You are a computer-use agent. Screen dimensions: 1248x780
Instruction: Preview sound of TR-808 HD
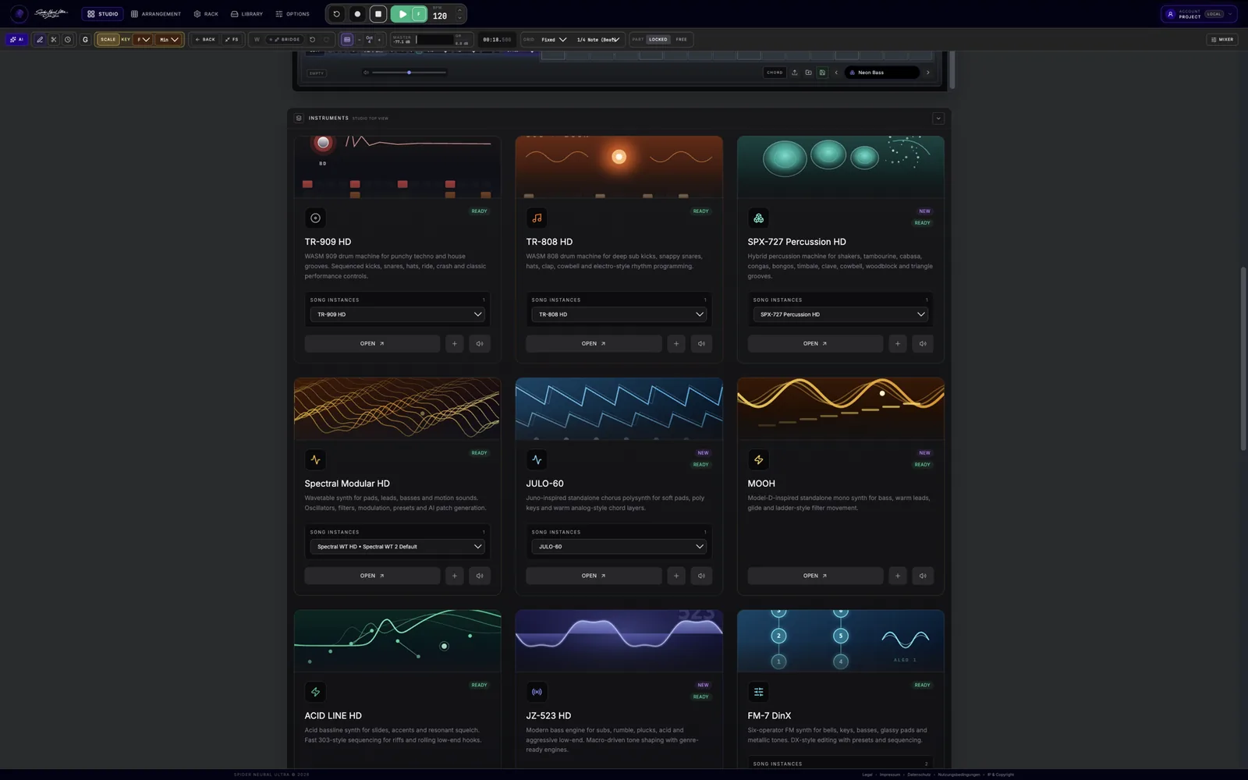point(701,344)
